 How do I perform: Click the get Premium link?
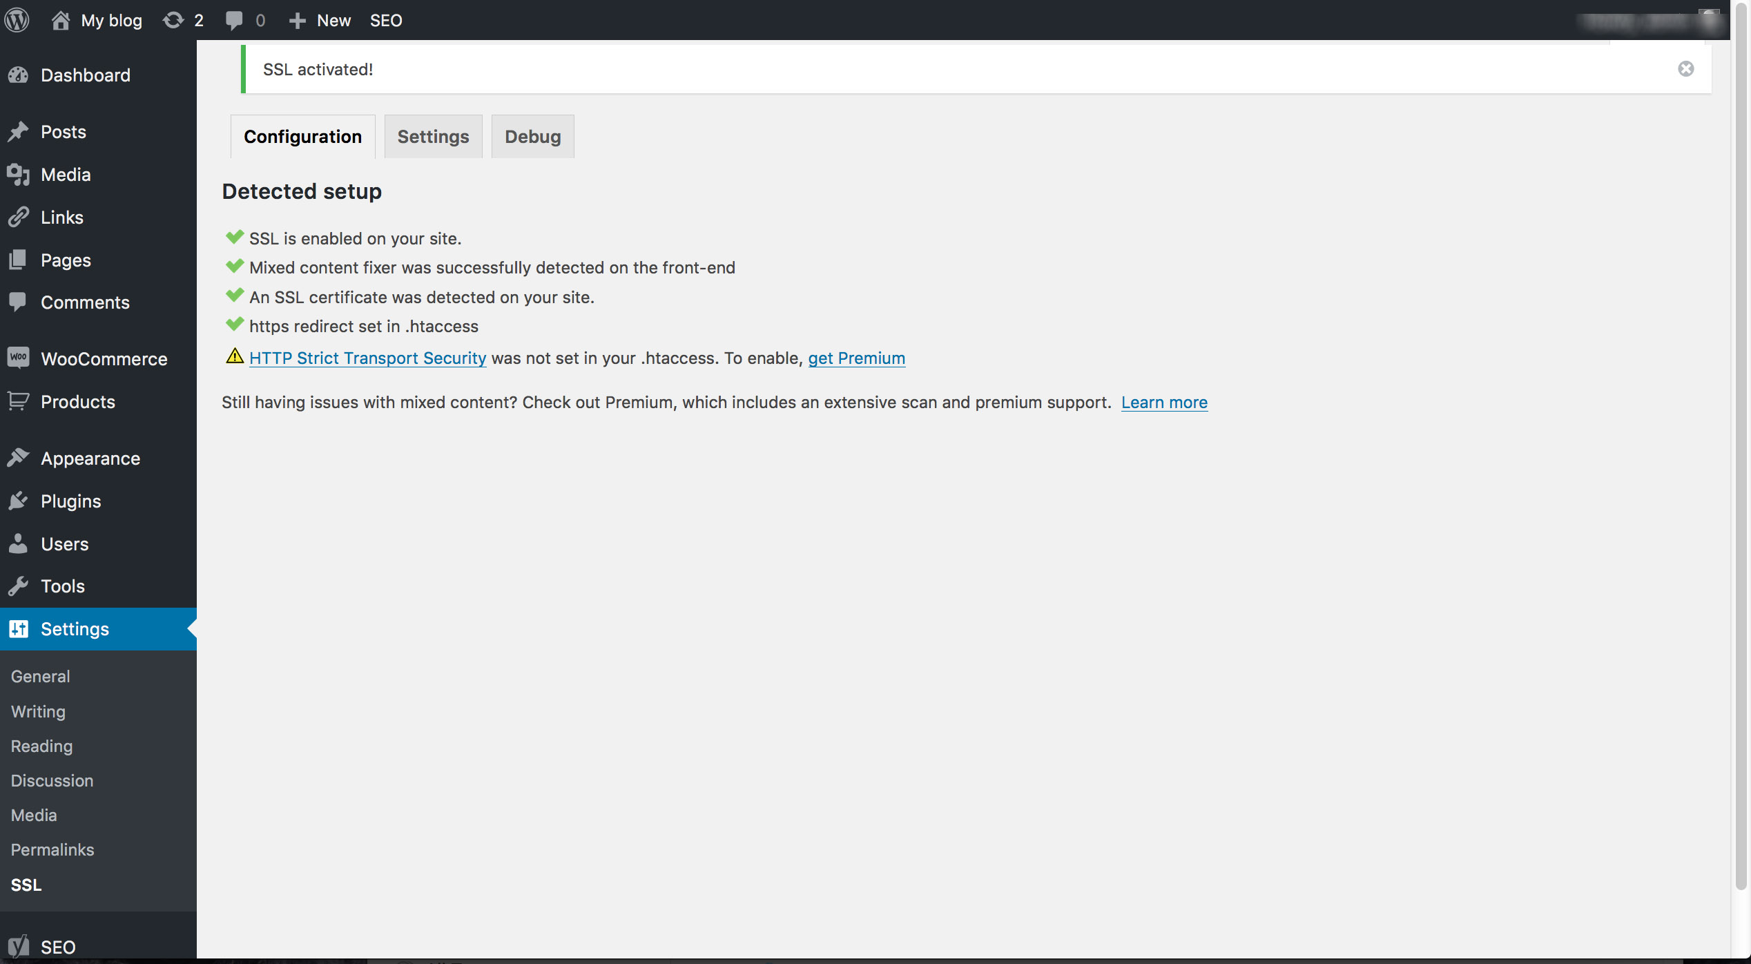[x=856, y=358]
